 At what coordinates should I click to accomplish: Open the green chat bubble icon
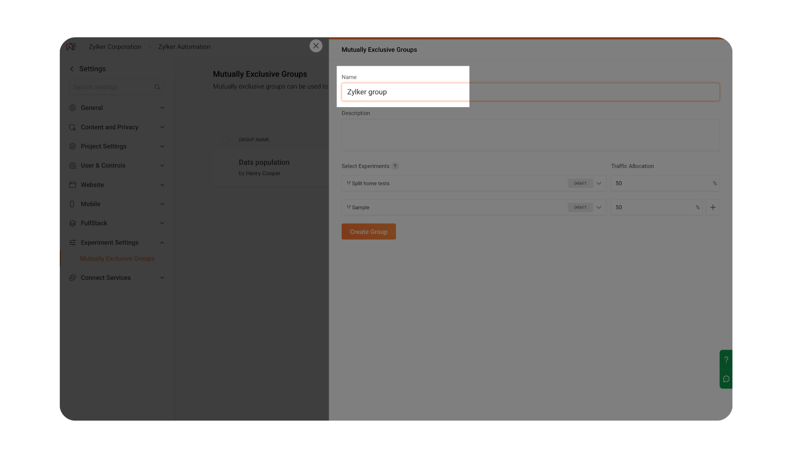[x=726, y=379]
